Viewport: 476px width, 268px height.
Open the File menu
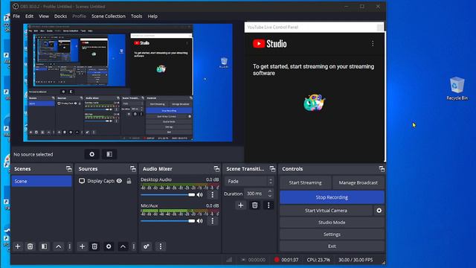(x=16, y=16)
